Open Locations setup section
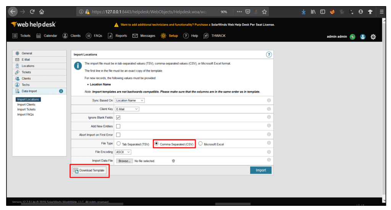The image size is (391, 210). tap(39, 66)
